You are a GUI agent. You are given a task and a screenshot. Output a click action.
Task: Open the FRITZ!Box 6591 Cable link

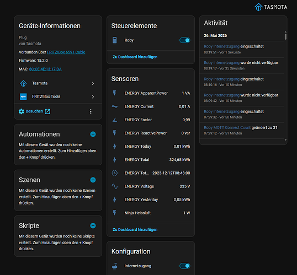(x=66, y=52)
